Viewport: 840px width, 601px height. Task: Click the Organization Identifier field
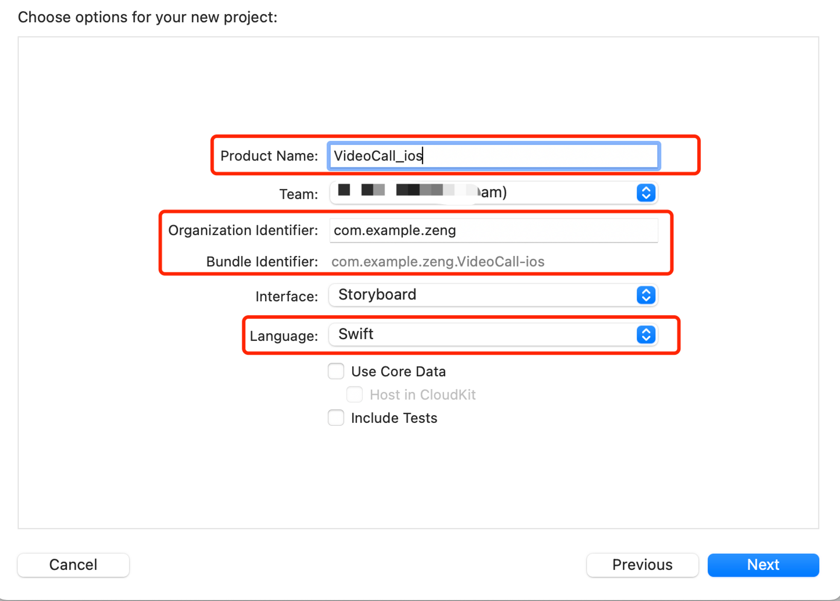(x=493, y=230)
